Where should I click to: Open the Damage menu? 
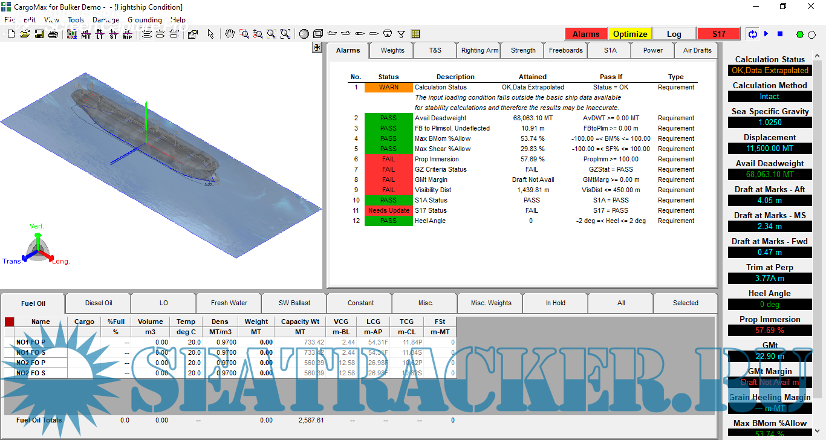click(x=106, y=19)
